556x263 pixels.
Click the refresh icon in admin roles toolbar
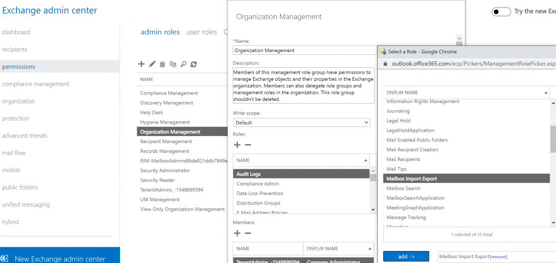click(194, 64)
